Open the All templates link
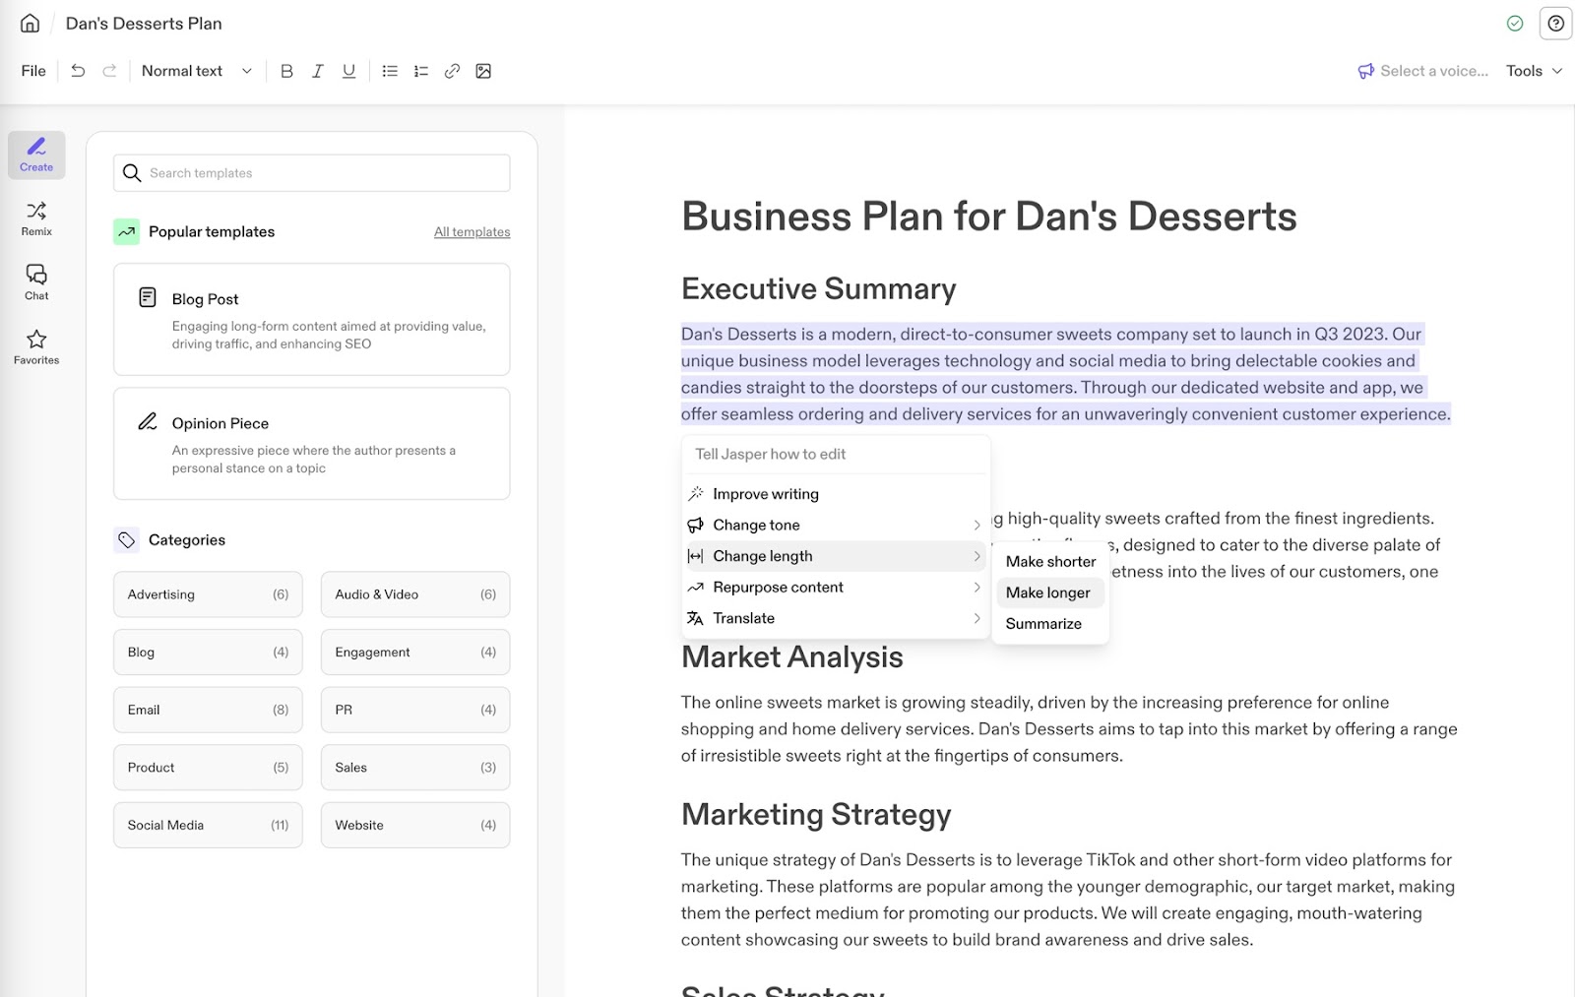This screenshot has width=1575, height=997. (472, 232)
